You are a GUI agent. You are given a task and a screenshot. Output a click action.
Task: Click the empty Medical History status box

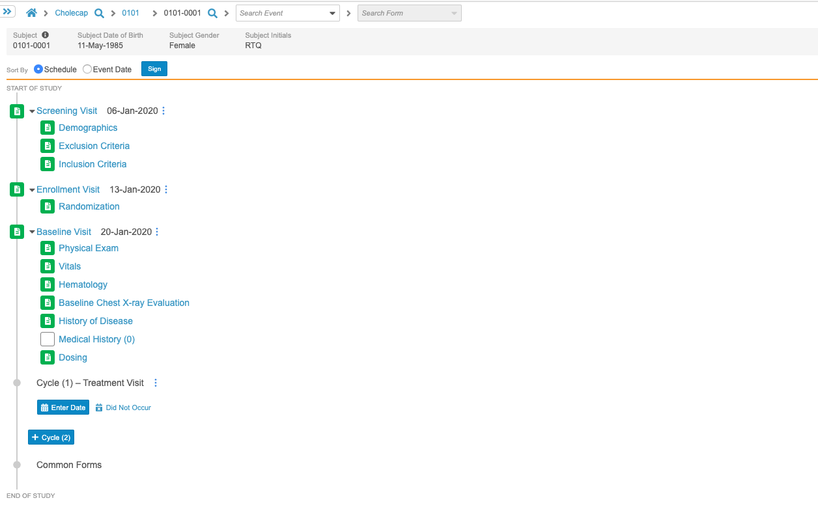(x=48, y=339)
